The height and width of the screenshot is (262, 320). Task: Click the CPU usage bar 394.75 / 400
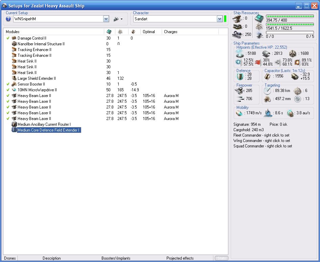290,16
